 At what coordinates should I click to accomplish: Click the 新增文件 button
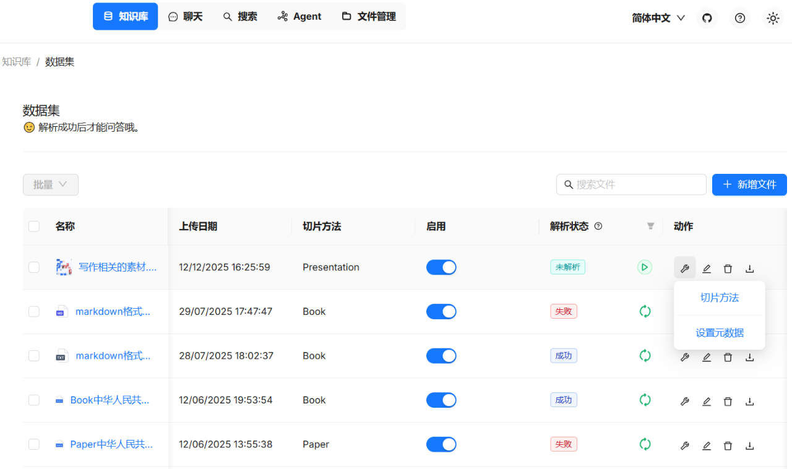(x=749, y=184)
